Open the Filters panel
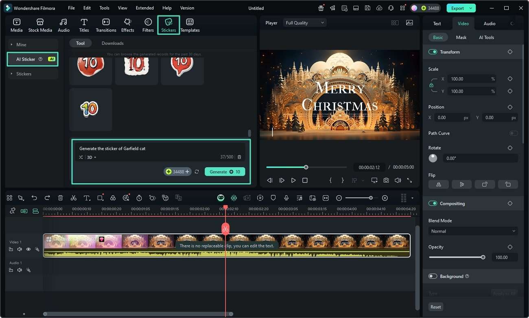Image resolution: width=529 pixels, height=318 pixels. pos(148,25)
